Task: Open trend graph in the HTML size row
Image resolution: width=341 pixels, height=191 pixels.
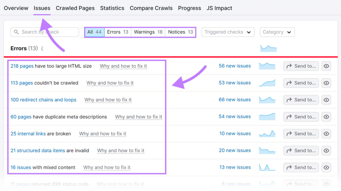Action: click(x=267, y=66)
